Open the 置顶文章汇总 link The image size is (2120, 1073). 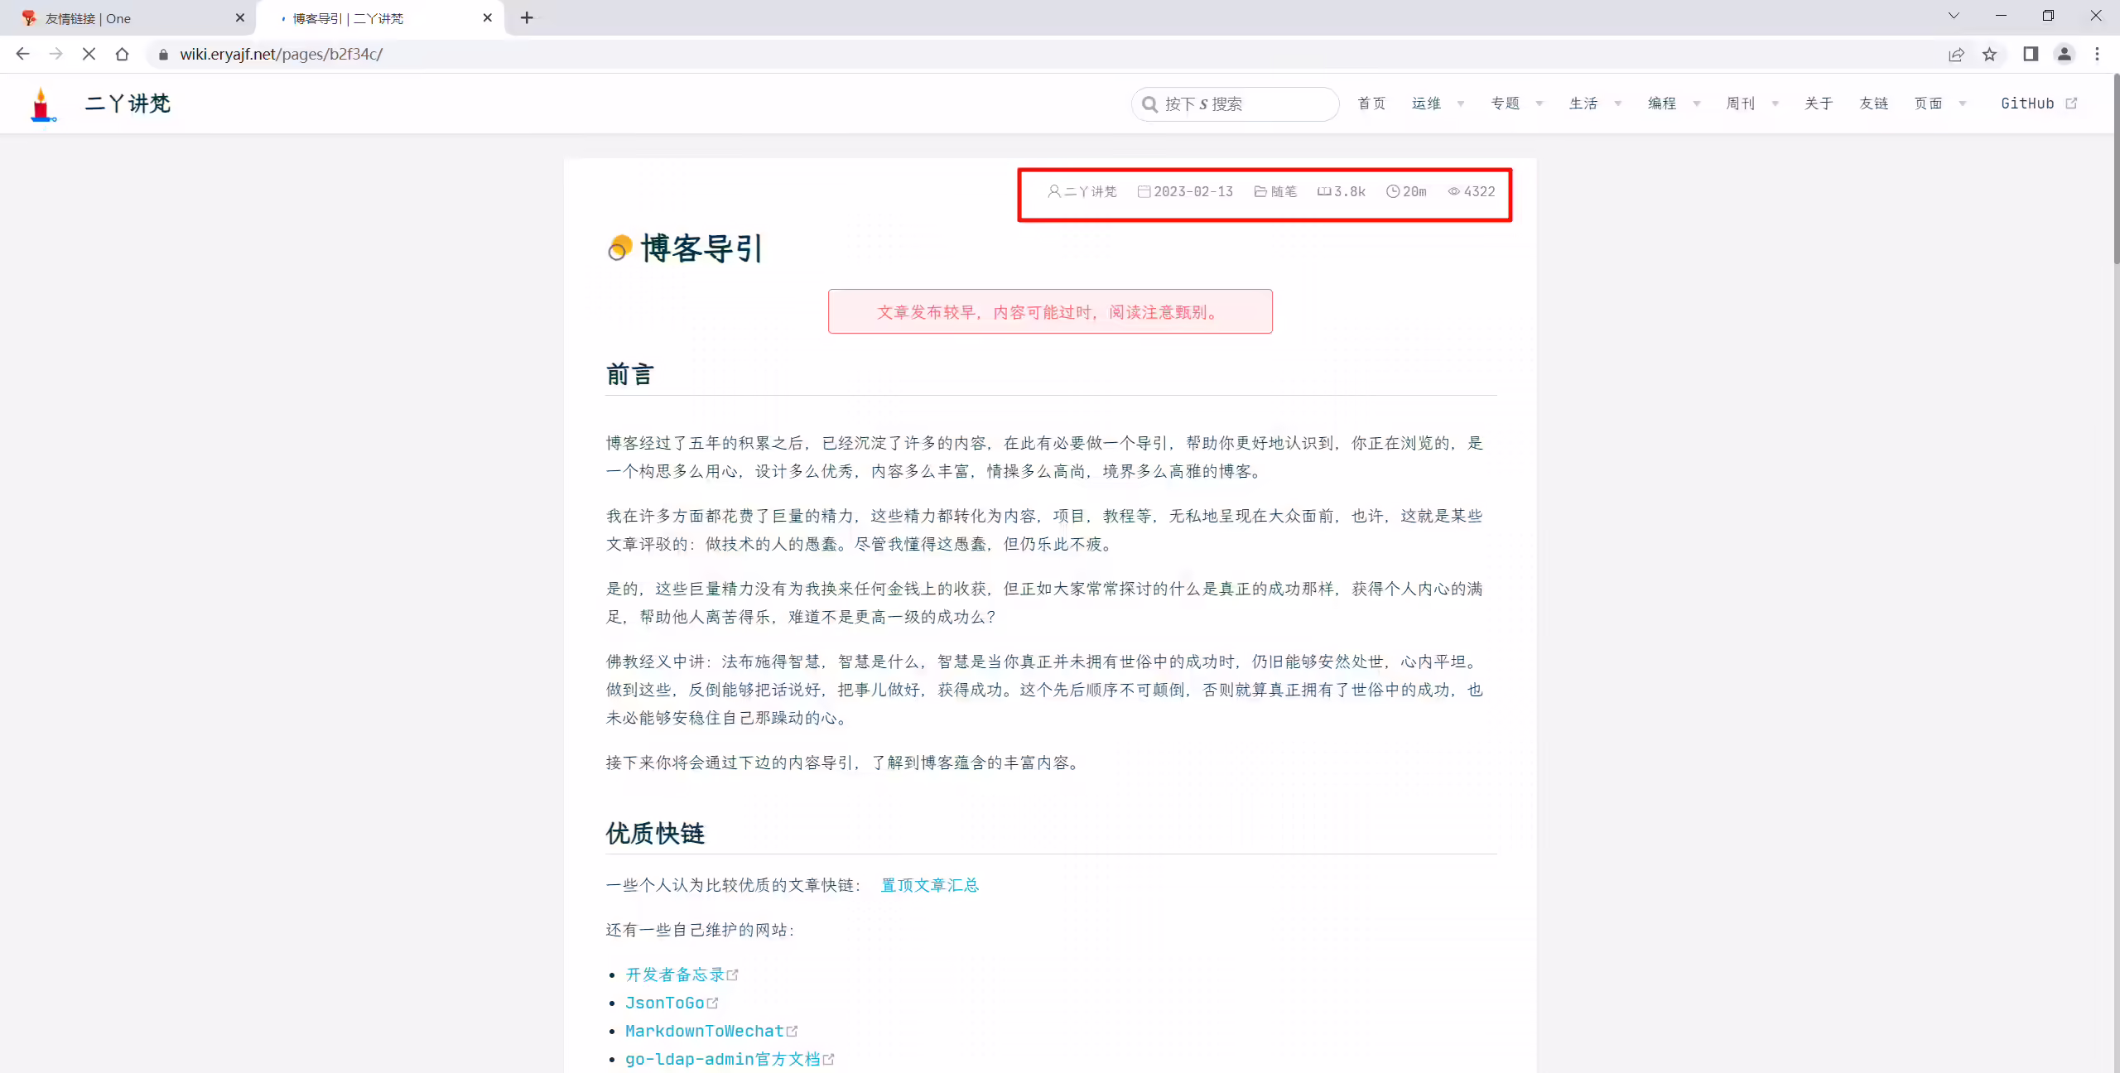coord(929,885)
